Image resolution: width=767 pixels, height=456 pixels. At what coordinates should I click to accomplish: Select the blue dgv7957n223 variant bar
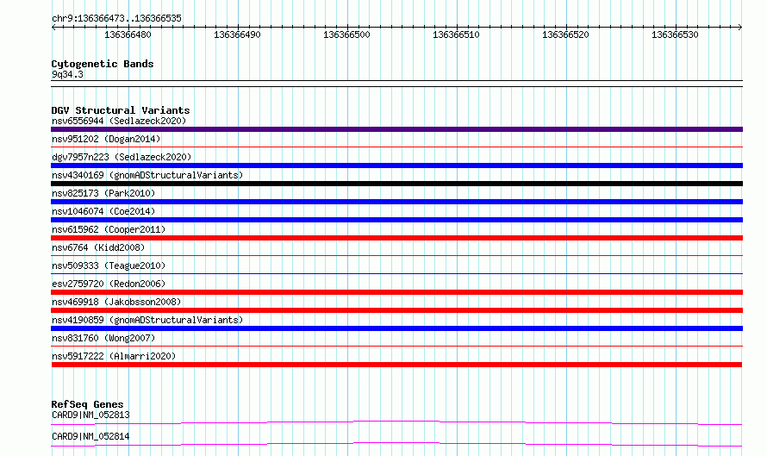click(396, 166)
